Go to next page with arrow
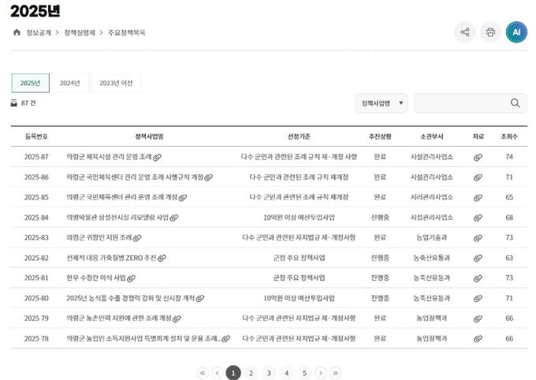Screen dimensions: 536x380 (321, 373)
